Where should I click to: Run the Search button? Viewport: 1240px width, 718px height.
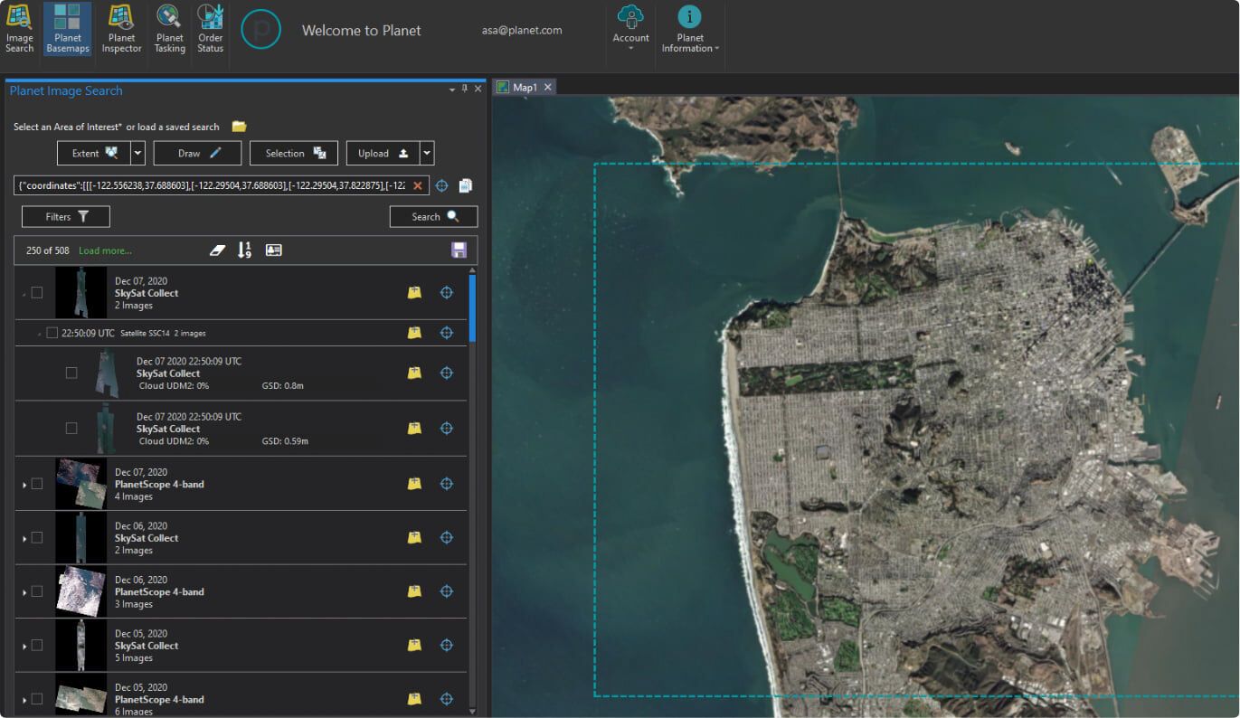click(433, 216)
